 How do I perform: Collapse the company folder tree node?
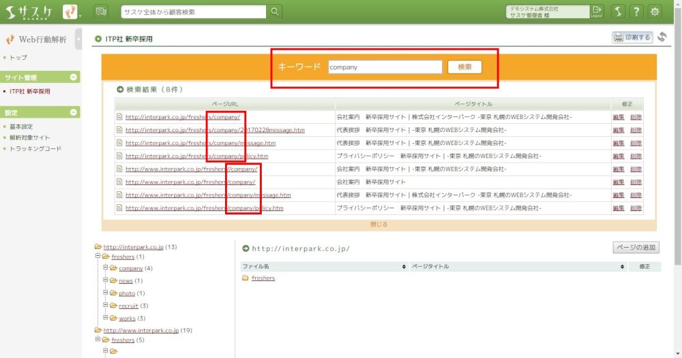pos(106,268)
